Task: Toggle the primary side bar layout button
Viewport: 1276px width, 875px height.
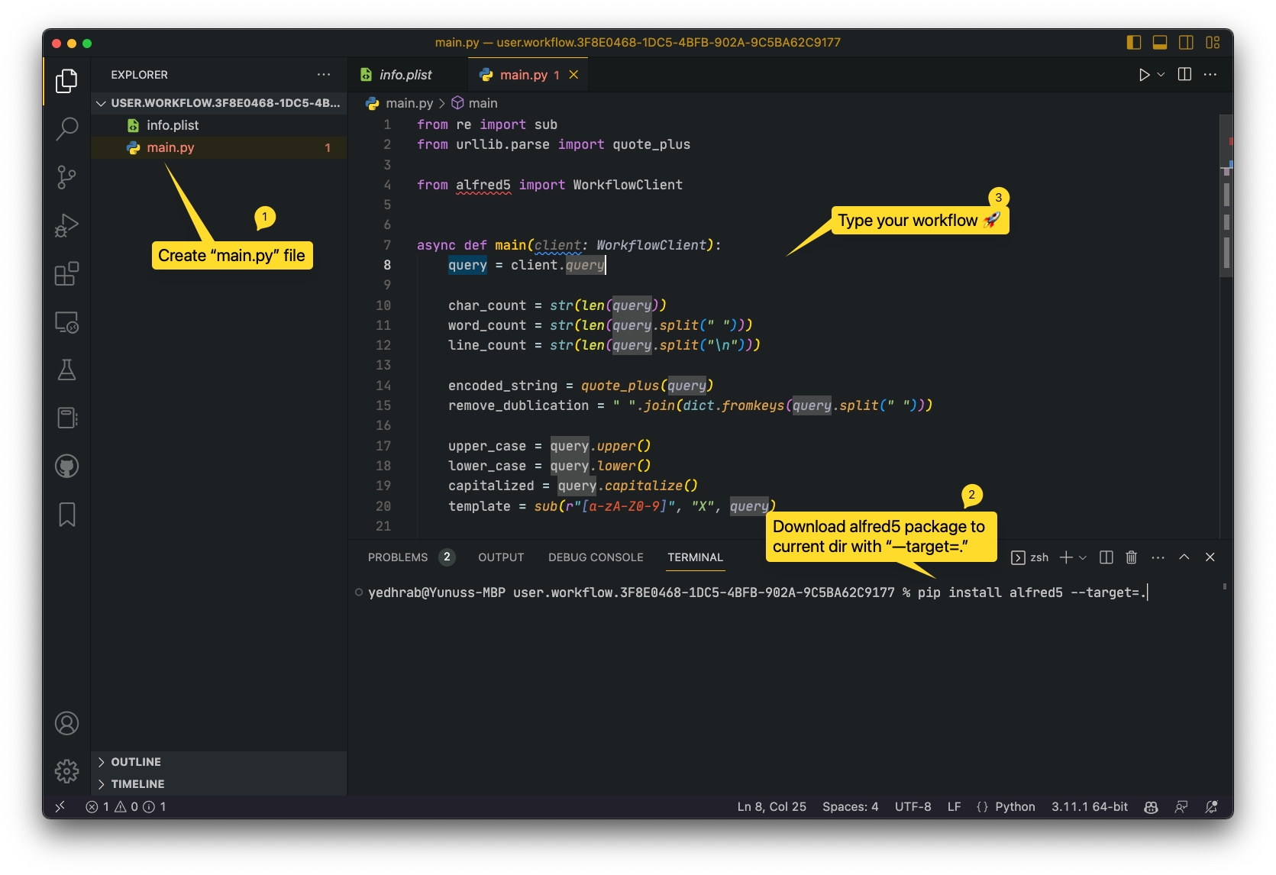Action: click(1134, 43)
